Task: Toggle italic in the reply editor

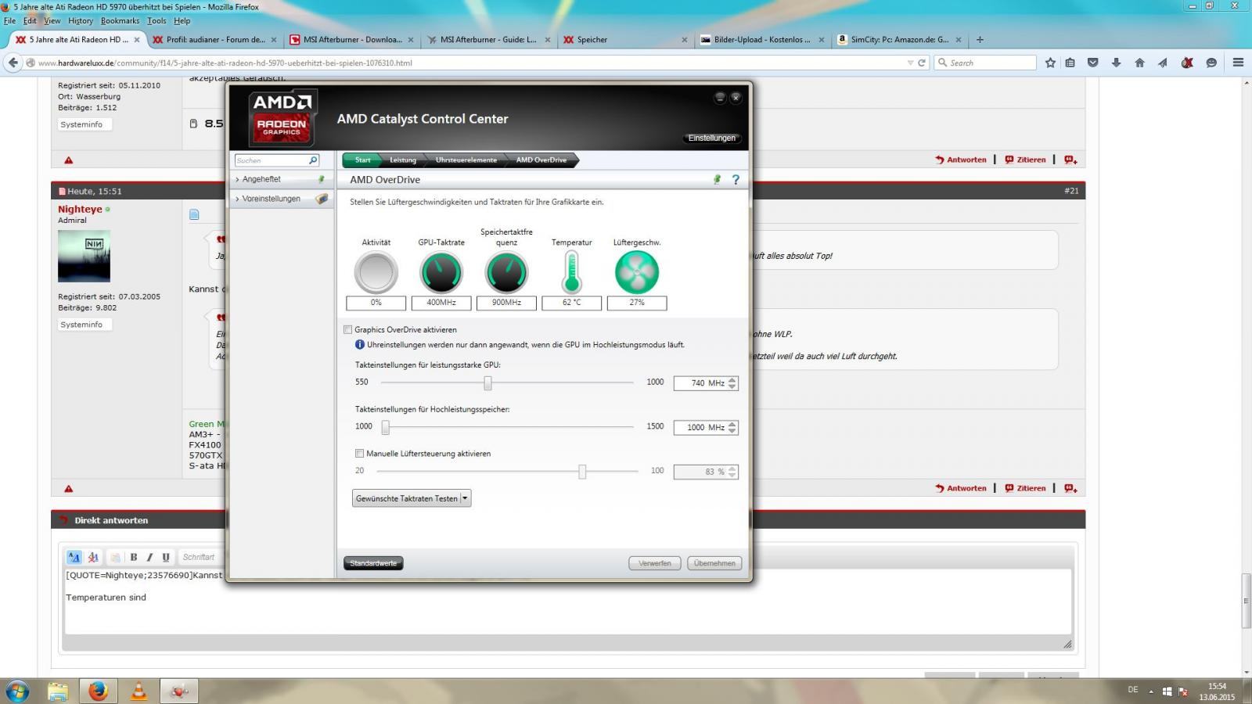Action: pos(149,557)
